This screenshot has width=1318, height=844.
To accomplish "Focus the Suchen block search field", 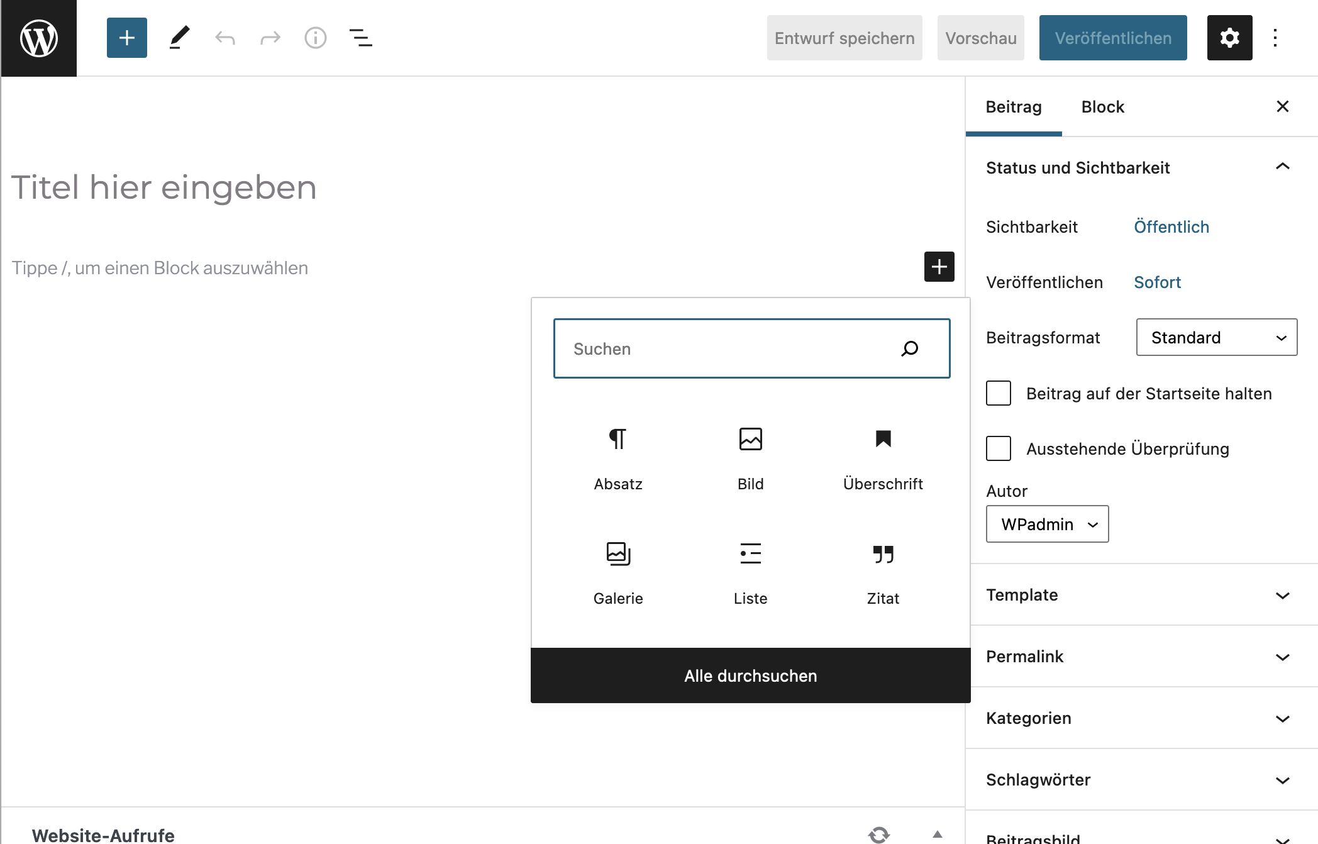I will click(x=729, y=348).
